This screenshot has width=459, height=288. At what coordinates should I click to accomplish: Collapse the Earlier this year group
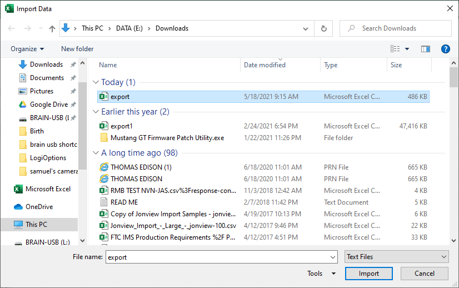(x=95, y=112)
